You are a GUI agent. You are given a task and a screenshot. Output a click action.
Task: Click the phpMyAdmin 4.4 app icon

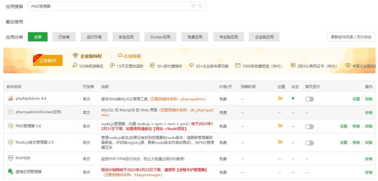[x=10, y=98]
